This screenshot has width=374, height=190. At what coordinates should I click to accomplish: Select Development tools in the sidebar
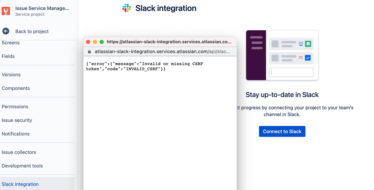pyautogui.click(x=22, y=166)
